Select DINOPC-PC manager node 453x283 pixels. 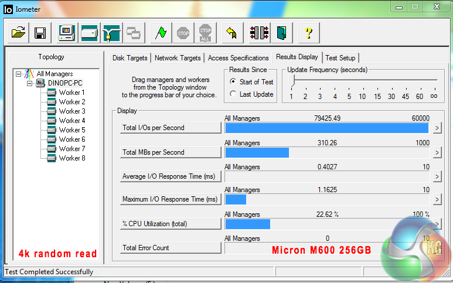point(65,83)
